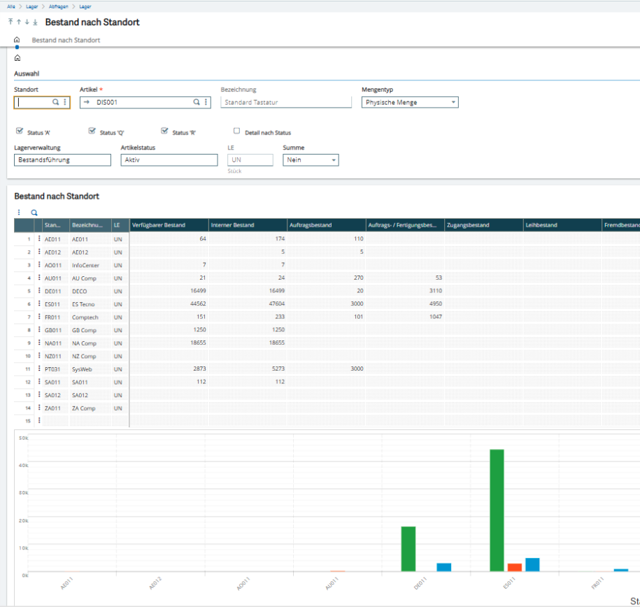This screenshot has height=607, width=640.
Task: Click the Alle breadcrumb link
Action: coord(11,6)
